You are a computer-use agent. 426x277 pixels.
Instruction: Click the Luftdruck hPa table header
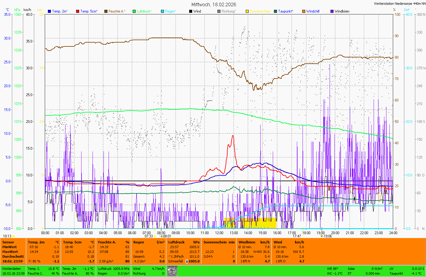pos(184,242)
